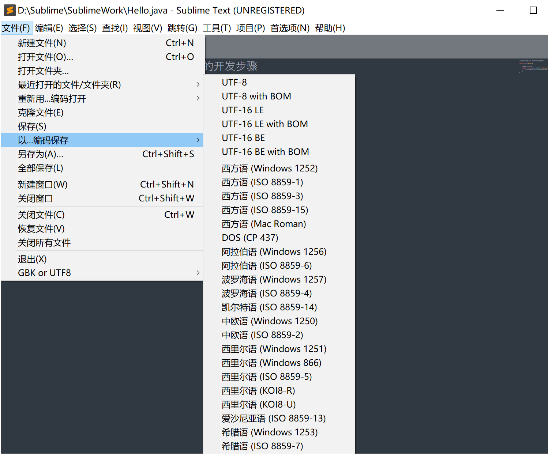
Task: Choose 另存为(A)... menu entry
Action: tap(102, 154)
